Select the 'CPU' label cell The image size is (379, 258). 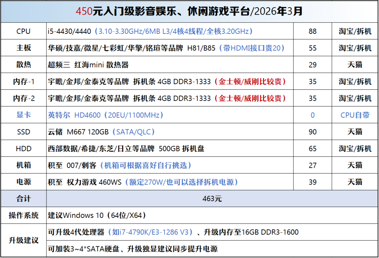(x=24, y=31)
